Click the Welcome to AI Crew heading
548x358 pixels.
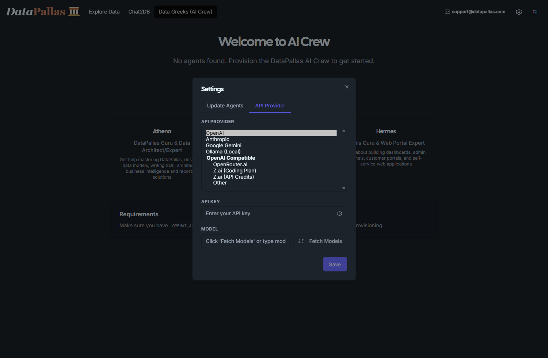274,42
